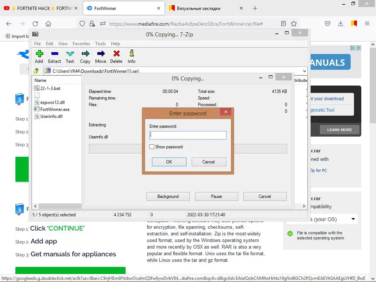Click the unnamed blank file entry
This screenshot has height=282, width=376.
point(37,95)
